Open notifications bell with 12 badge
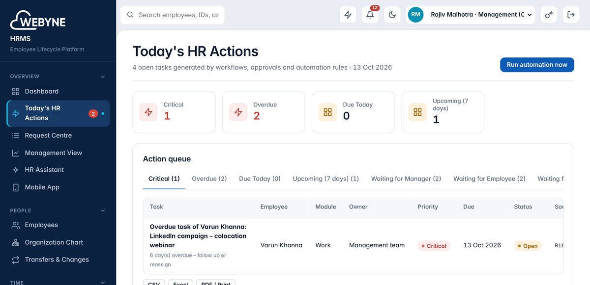 coord(370,15)
